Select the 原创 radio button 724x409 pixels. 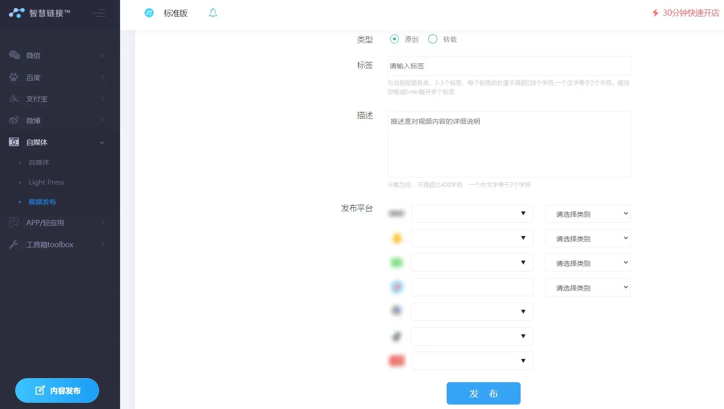click(394, 39)
